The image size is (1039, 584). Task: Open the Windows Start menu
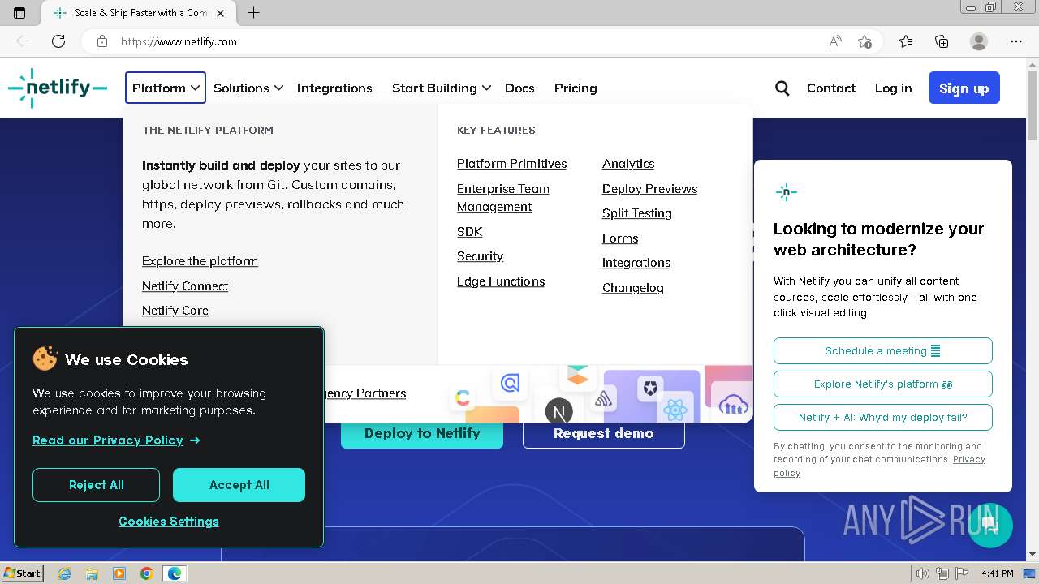coord(22,573)
